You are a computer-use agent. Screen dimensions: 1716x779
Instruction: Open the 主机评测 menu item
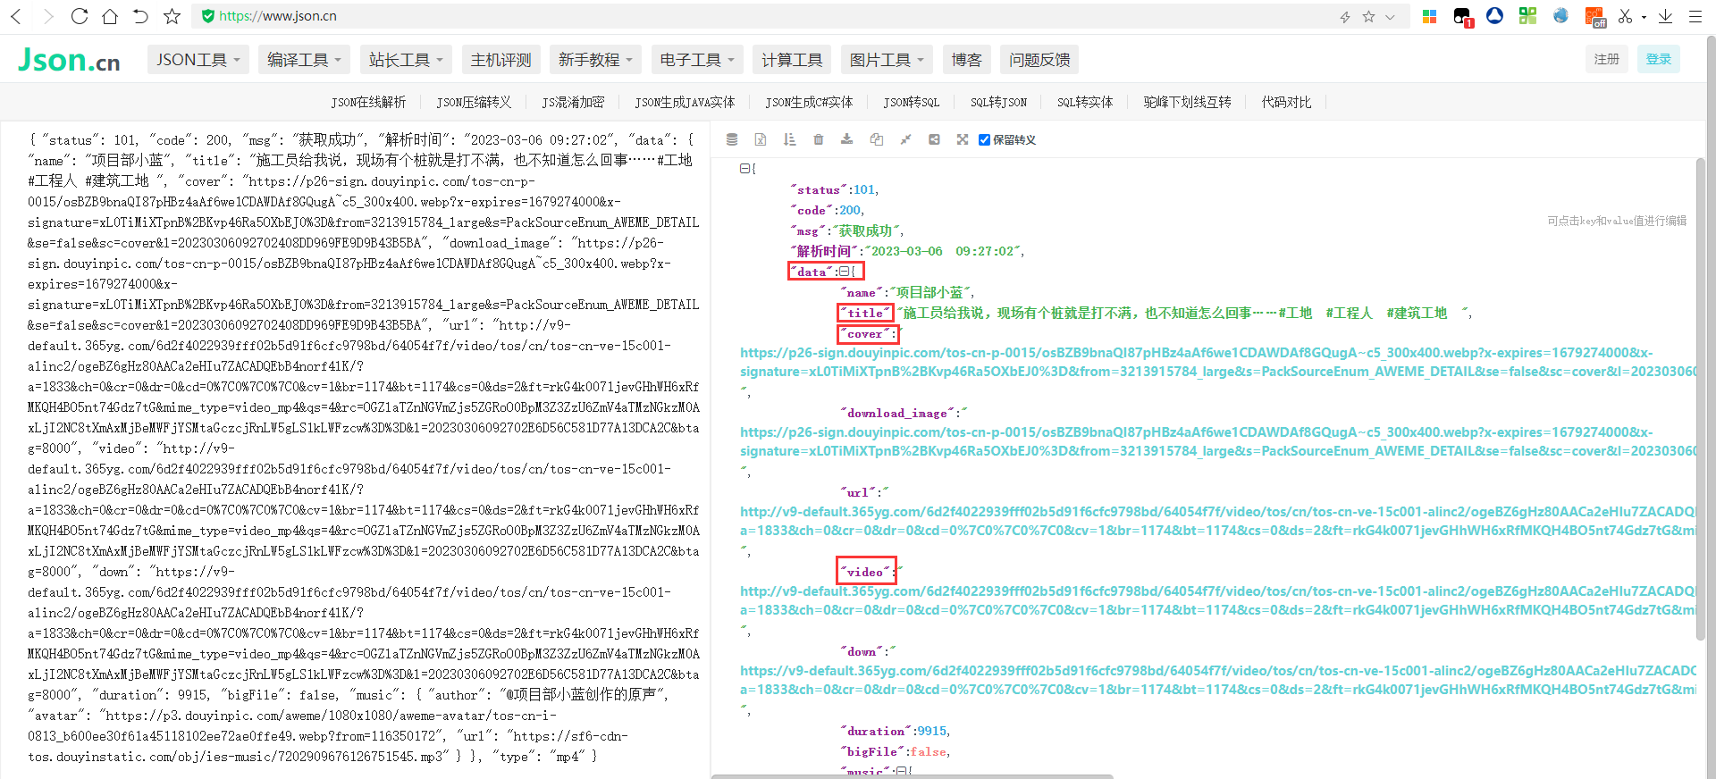pyautogui.click(x=500, y=60)
